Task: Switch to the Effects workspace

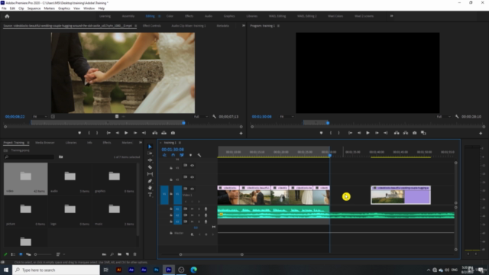Action: pos(189,16)
